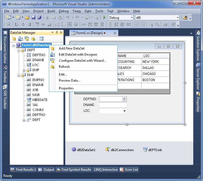Click the Bring to Front layout icon

tap(151, 24)
